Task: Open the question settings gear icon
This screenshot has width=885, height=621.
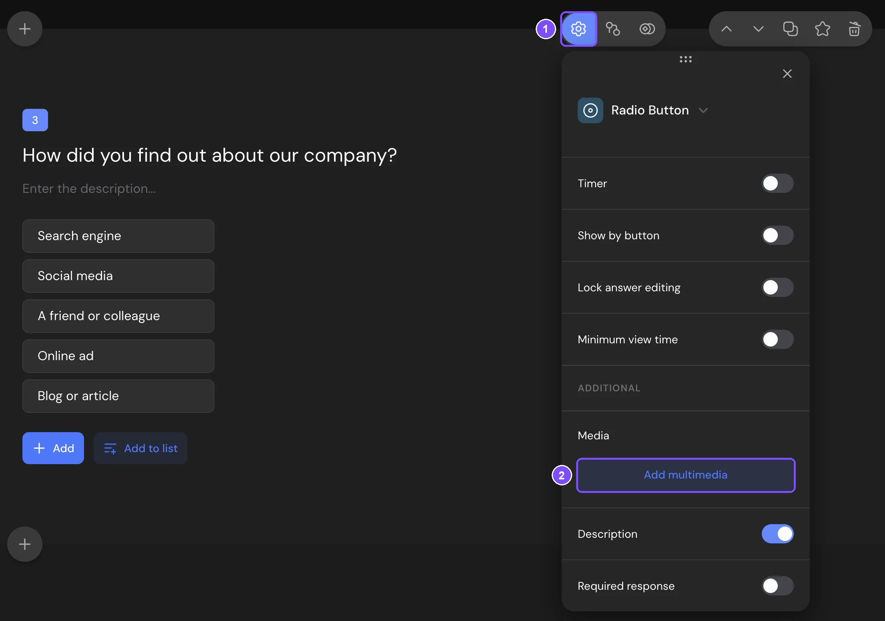Action: tap(579, 29)
